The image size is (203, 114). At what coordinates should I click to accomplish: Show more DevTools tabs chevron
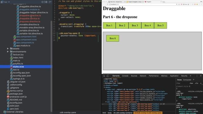pos(190,76)
